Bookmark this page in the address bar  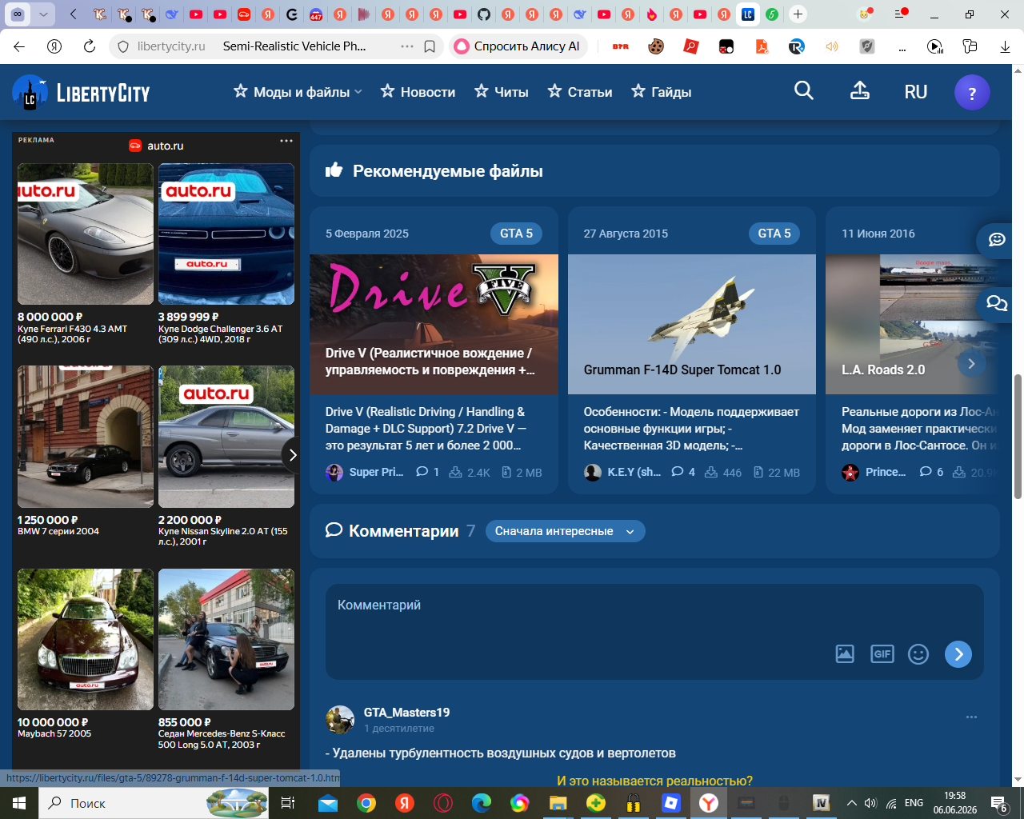pos(430,46)
